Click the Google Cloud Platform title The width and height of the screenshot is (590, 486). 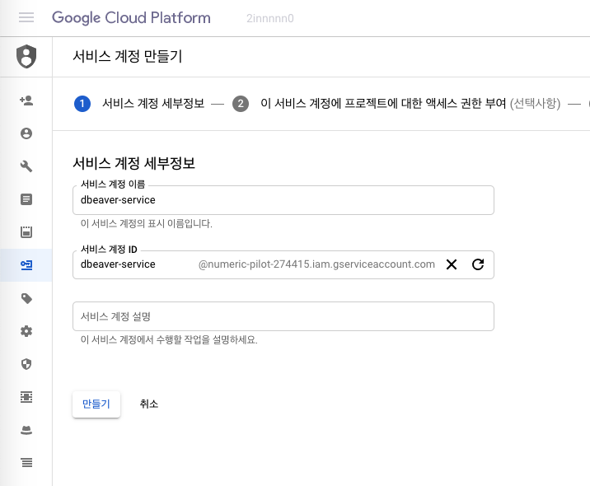pos(131,17)
